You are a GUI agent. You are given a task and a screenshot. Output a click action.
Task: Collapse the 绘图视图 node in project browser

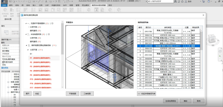tap(8, 87)
